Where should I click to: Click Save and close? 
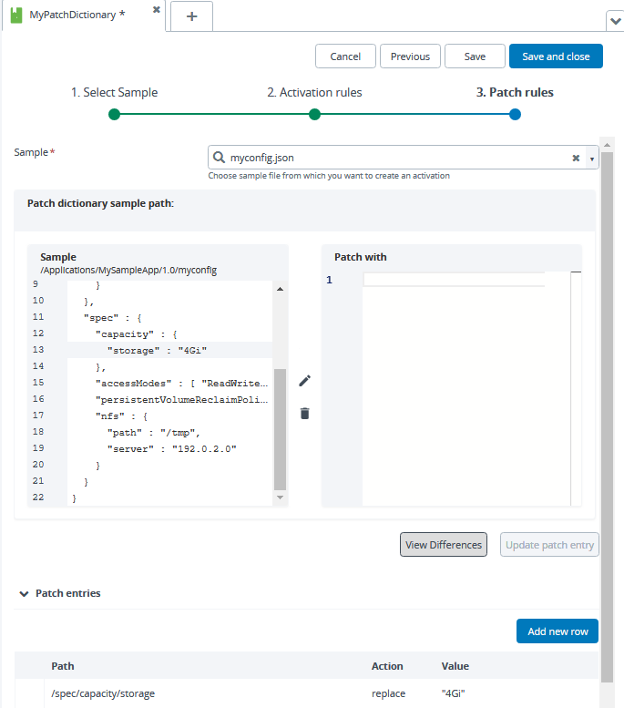pyautogui.click(x=556, y=56)
